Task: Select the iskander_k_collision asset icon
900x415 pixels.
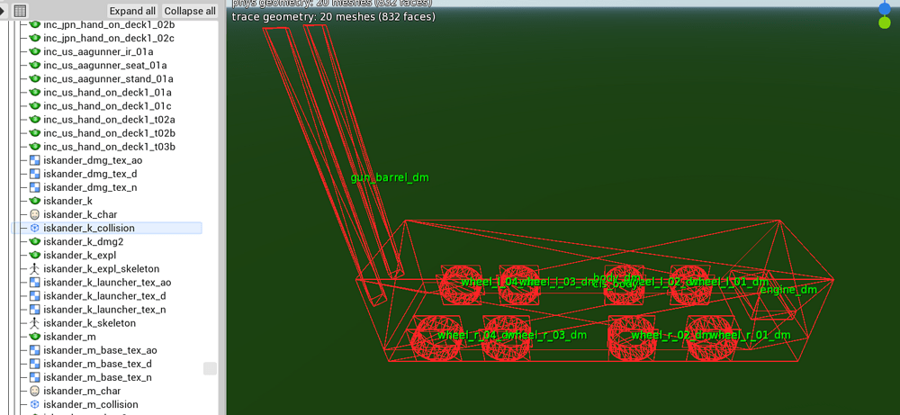Action: click(34, 228)
